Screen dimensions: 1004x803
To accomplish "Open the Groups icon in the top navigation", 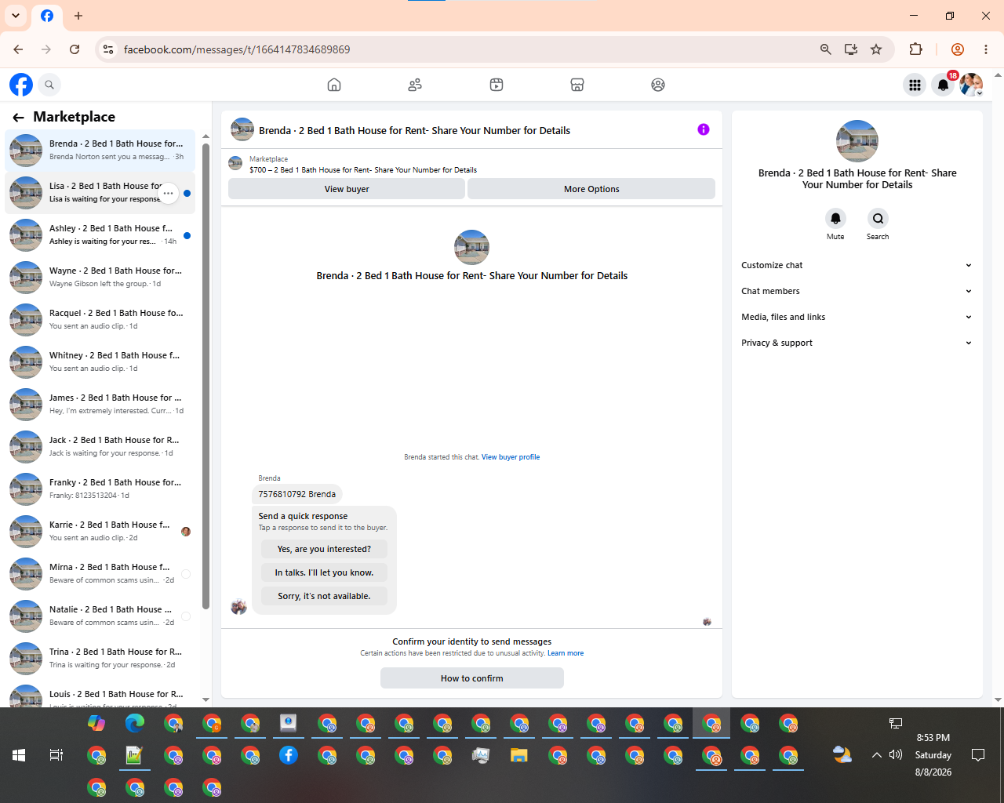I will [658, 85].
